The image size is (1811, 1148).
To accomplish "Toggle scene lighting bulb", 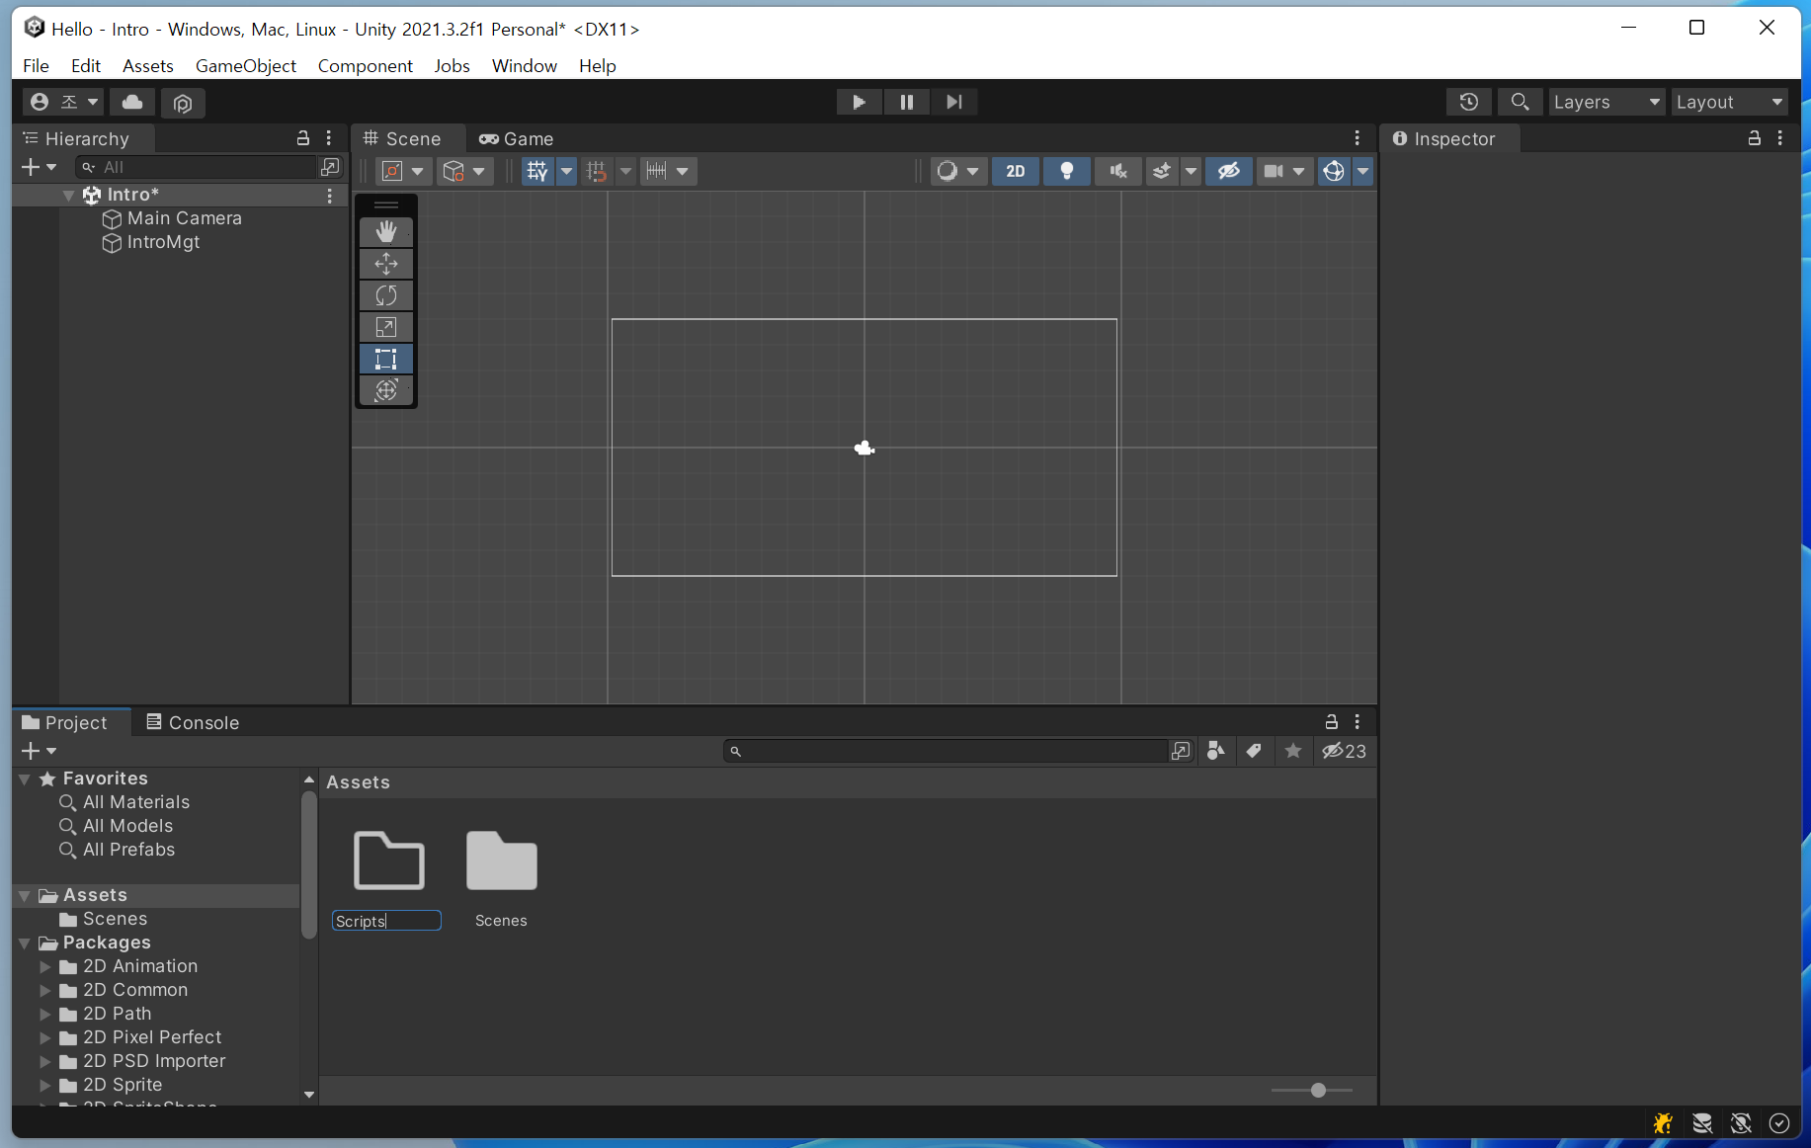I will click(x=1067, y=171).
